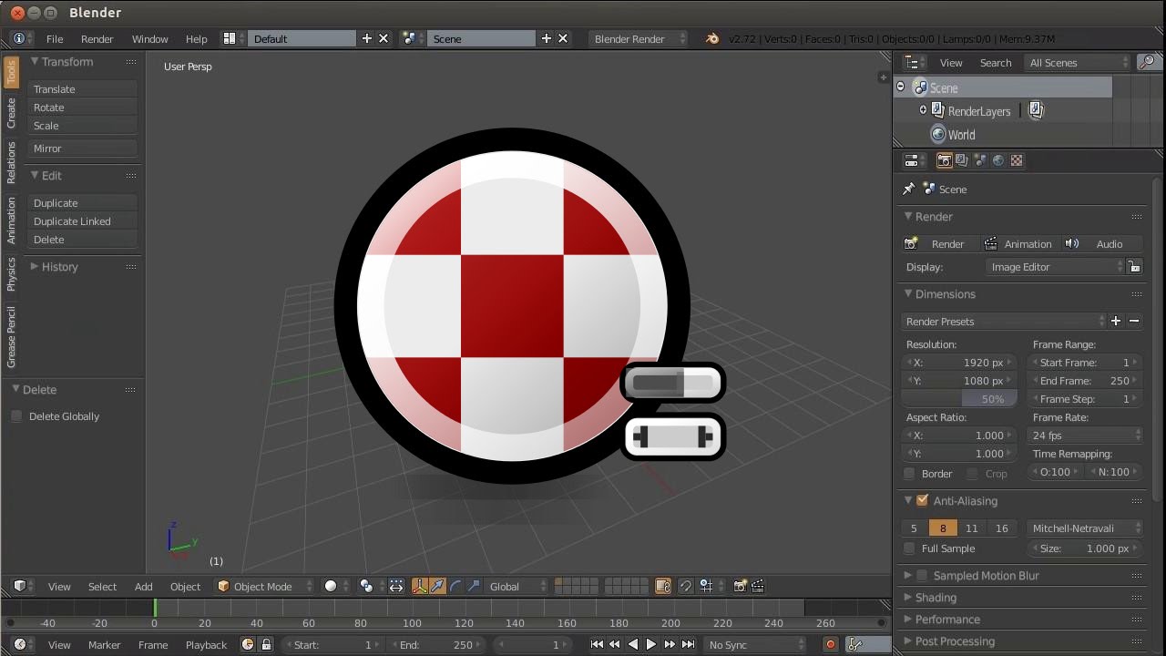Open the 3D viewport editor type selector
This screenshot has height=656, width=1166.
click(23, 586)
